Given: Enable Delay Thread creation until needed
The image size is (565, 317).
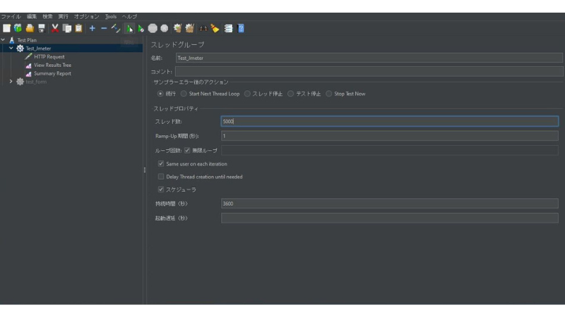Looking at the screenshot, I should click(161, 177).
